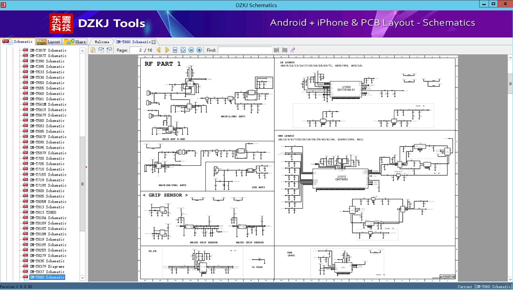Click the document viewer scroll down arrow
513x290 pixels.
coord(510,279)
